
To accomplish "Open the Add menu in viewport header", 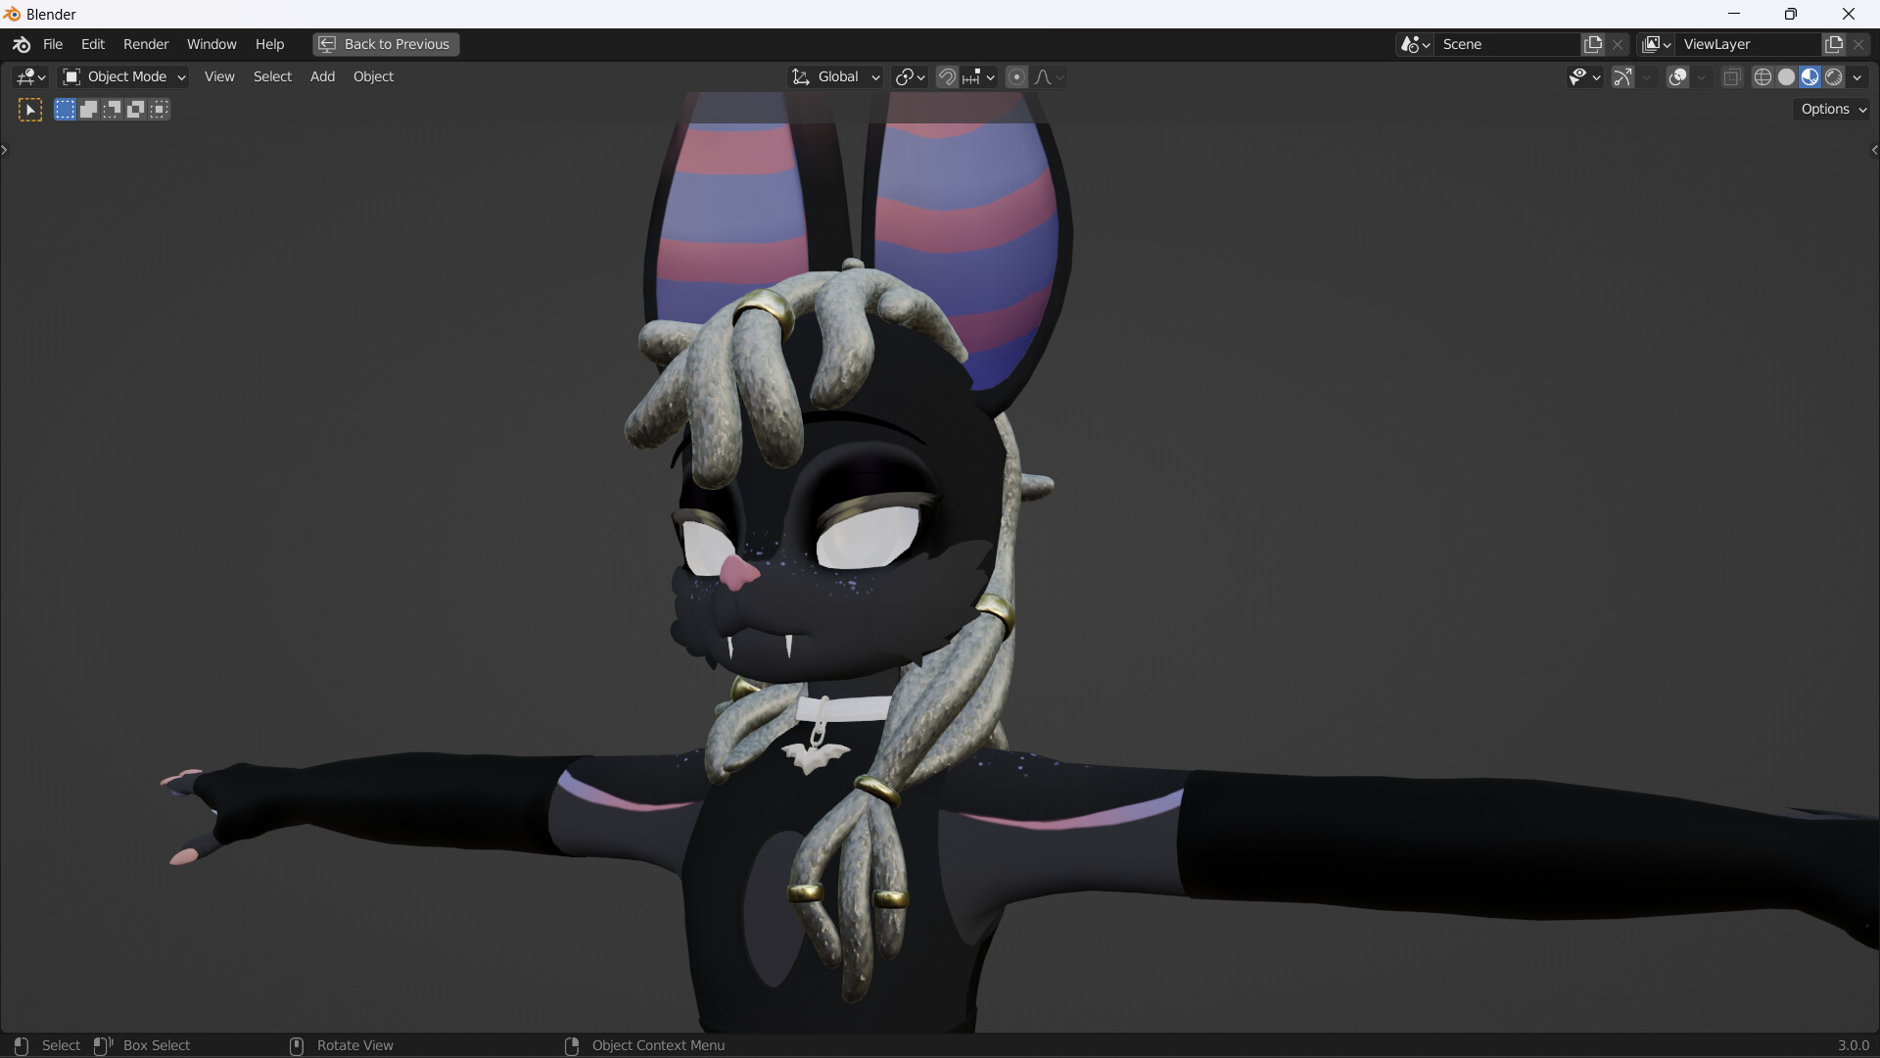I will coord(322,76).
